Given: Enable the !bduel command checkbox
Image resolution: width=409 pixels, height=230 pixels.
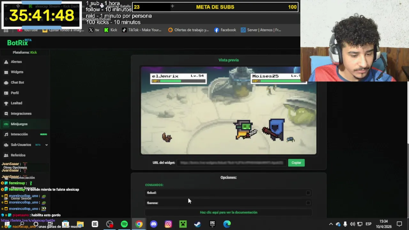Looking at the screenshot, I should tap(308, 193).
